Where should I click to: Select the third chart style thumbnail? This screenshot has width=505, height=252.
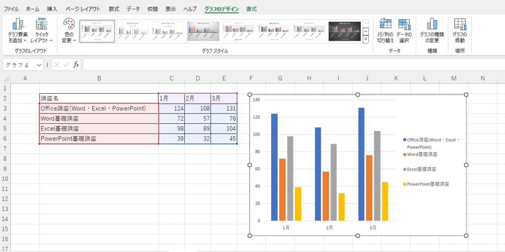point(168,31)
